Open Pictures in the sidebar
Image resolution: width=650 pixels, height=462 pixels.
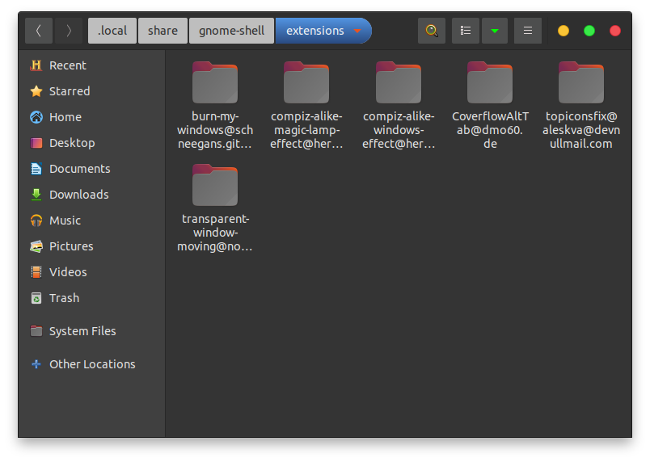tap(91, 246)
